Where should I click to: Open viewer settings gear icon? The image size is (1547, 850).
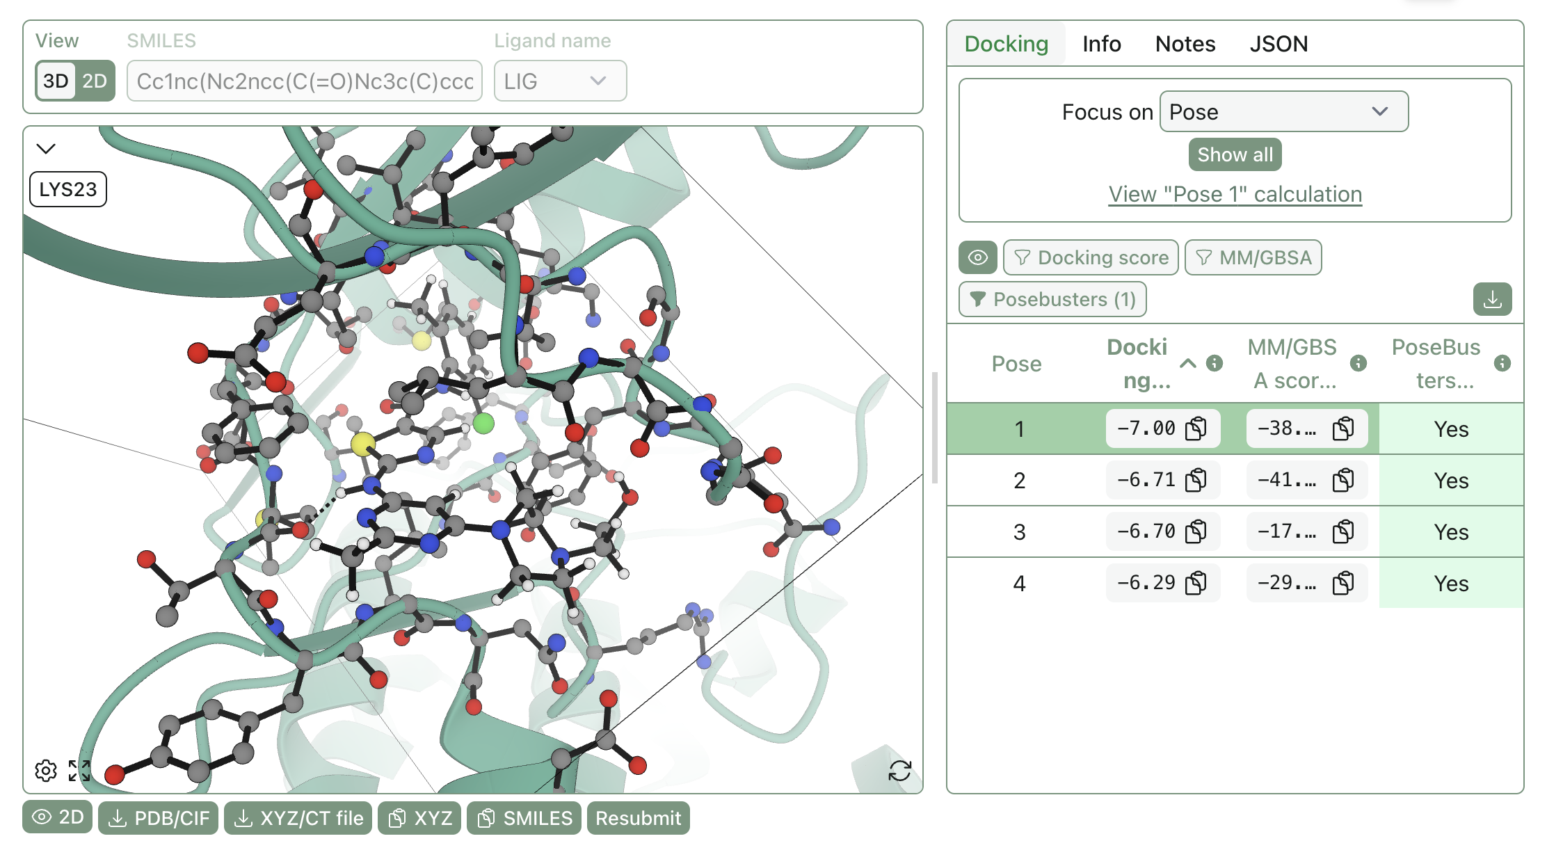click(x=46, y=770)
